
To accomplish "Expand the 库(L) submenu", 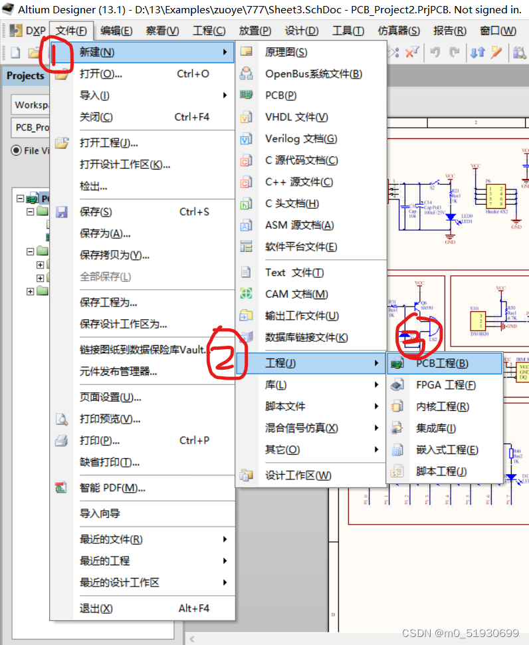I will tap(311, 385).
